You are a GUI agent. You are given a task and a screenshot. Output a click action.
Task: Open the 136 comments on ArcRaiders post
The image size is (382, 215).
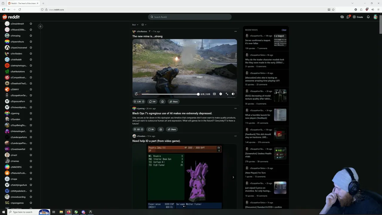152,102
